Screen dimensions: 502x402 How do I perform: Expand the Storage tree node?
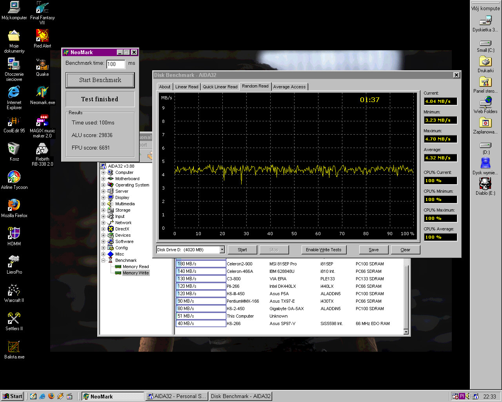point(104,210)
